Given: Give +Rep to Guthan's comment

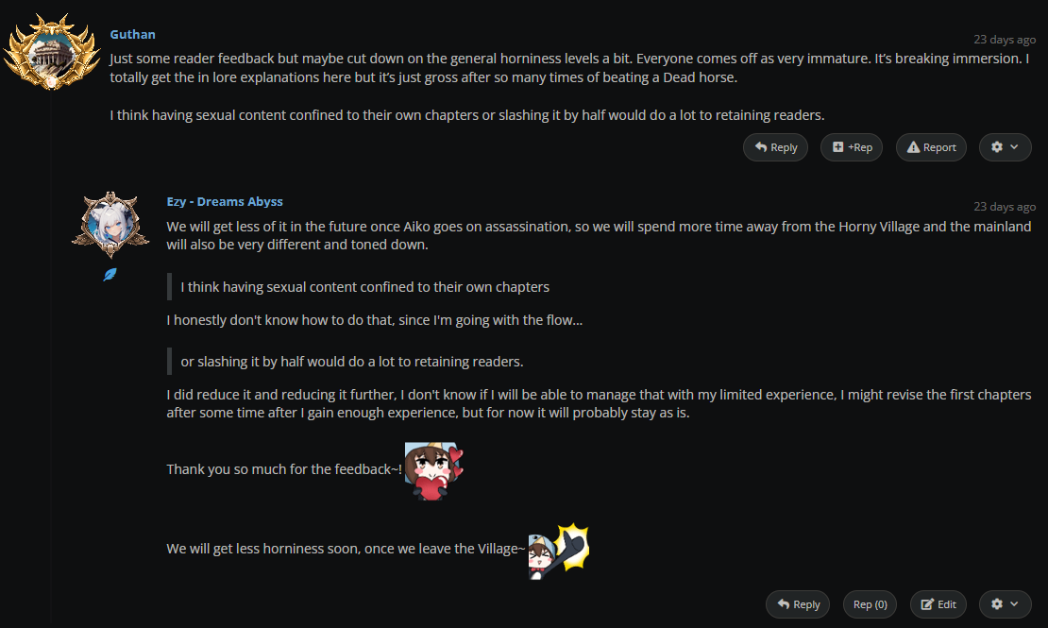Looking at the screenshot, I should coord(852,147).
